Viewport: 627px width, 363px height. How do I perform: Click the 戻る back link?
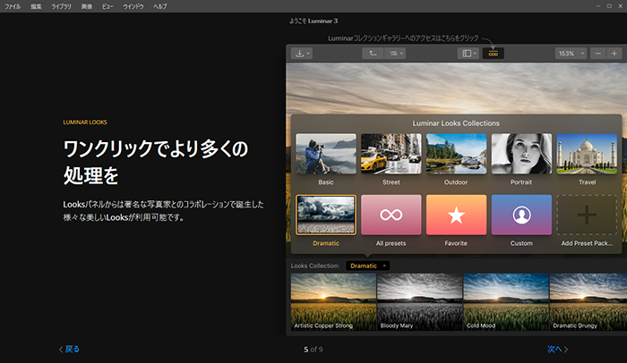[x=69, y=349]
